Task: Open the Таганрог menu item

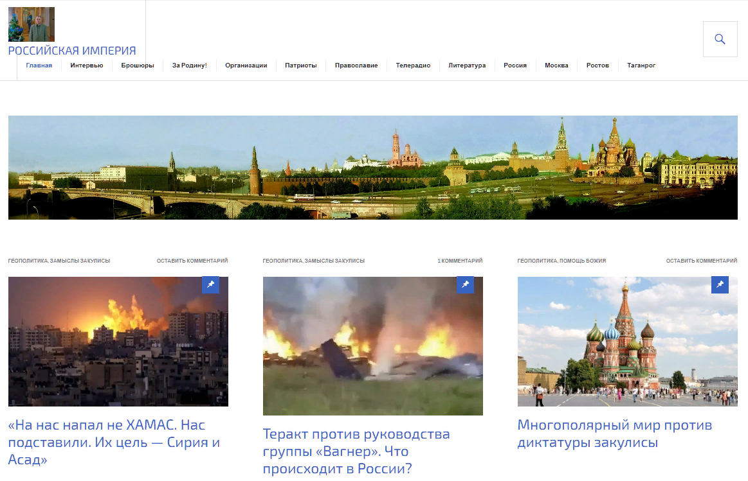Action: coord(641,66)
